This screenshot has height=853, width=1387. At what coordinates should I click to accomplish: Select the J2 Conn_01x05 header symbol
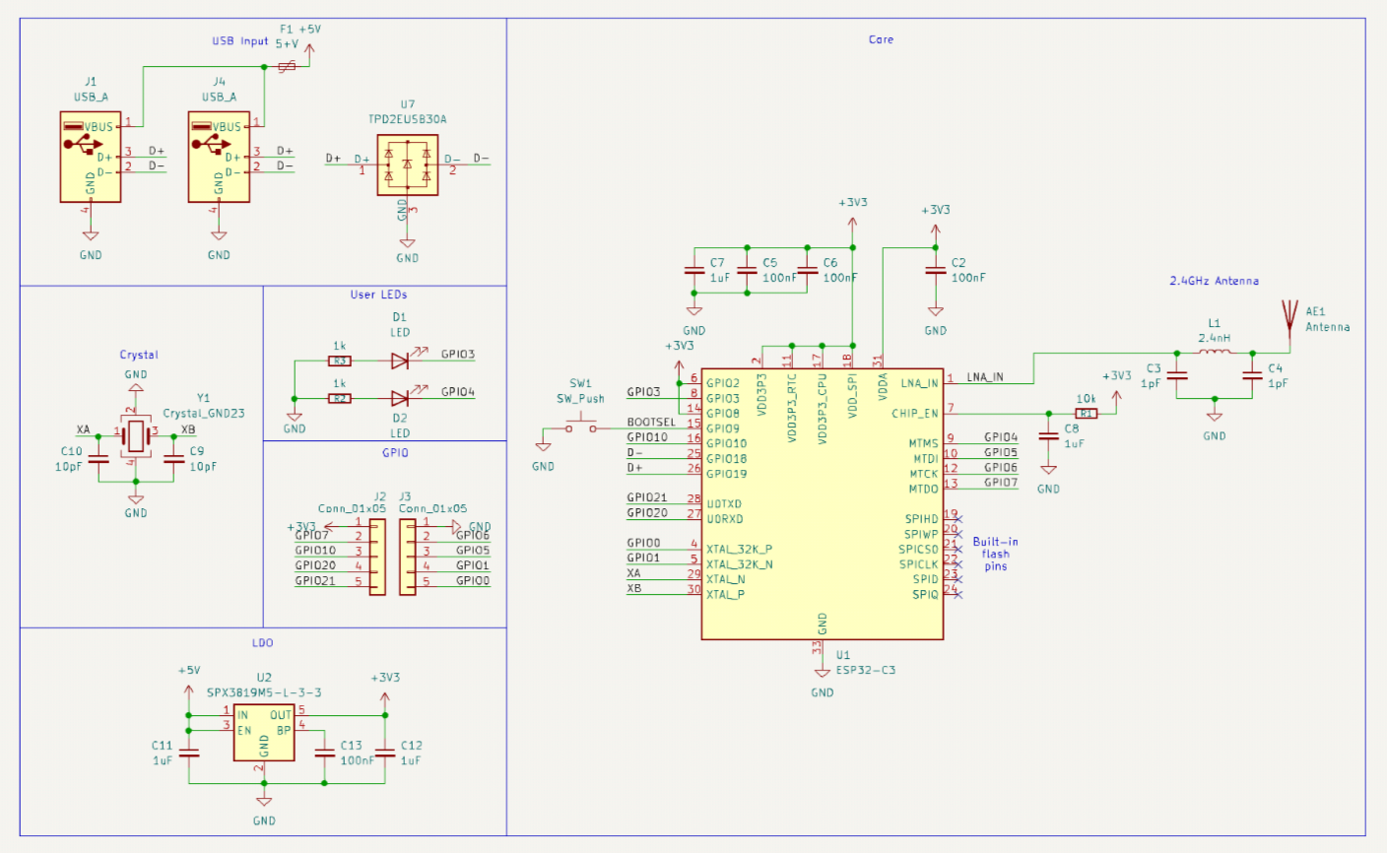379,558
